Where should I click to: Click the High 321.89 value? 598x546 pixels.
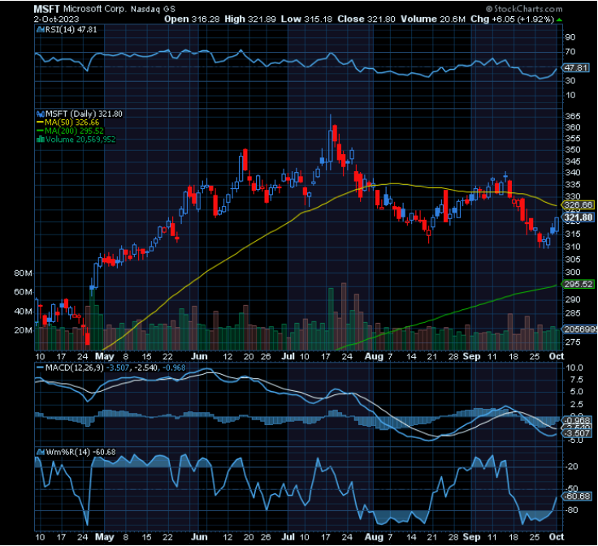[x=249, y=19]
